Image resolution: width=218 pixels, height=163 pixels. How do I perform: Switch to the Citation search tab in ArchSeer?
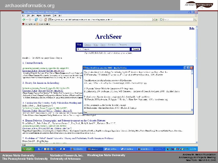(x=88, y=44)
